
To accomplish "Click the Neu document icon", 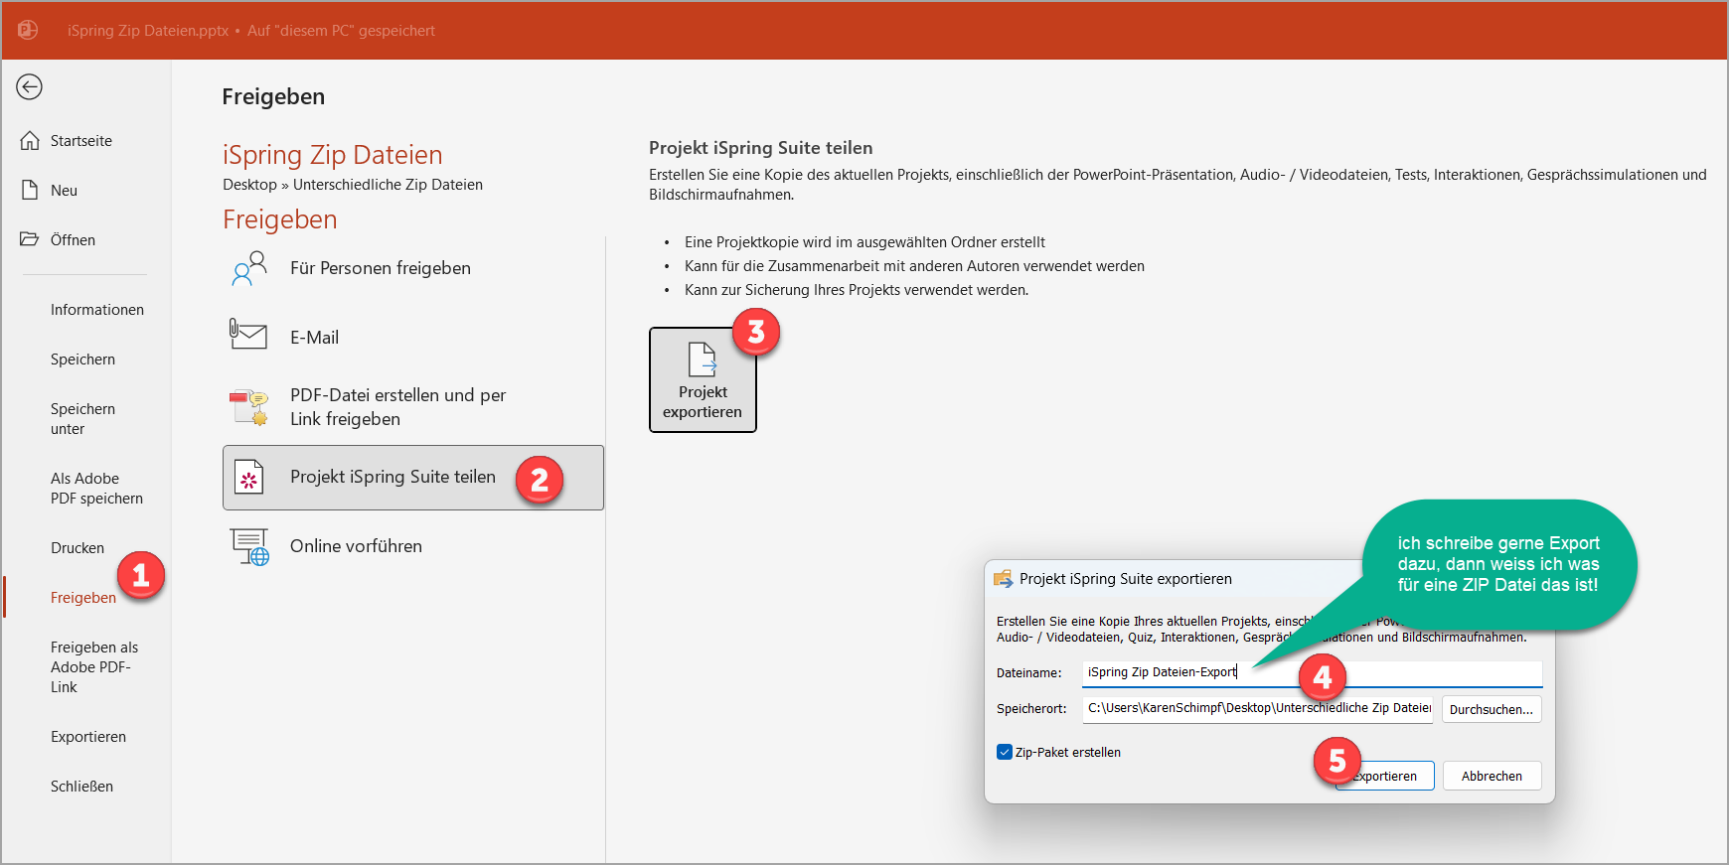I will (x=30, y=191).
